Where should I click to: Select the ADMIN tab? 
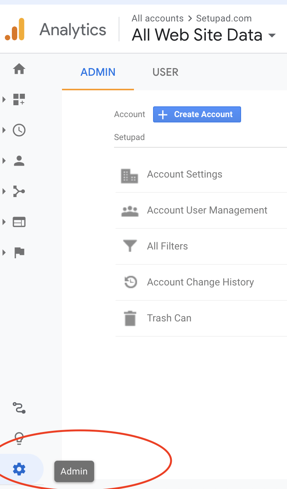(98, 72)
